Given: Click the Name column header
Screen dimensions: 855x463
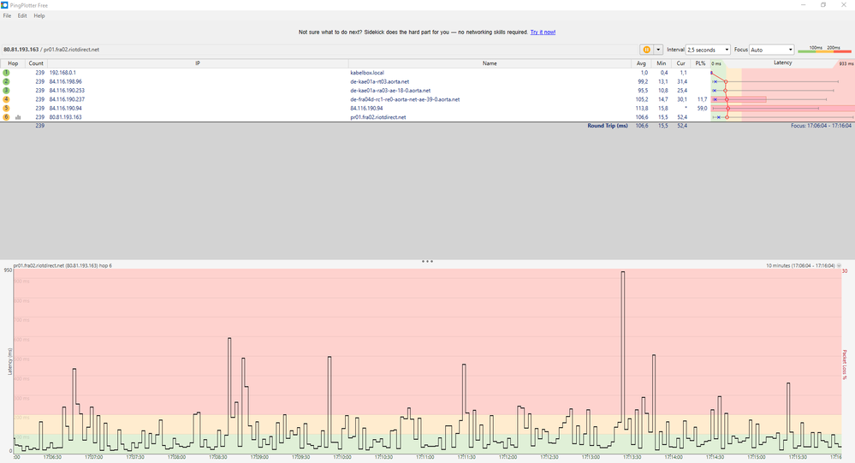Looking at the screenshot, I should pyautogui.click(x=490, y=63).
